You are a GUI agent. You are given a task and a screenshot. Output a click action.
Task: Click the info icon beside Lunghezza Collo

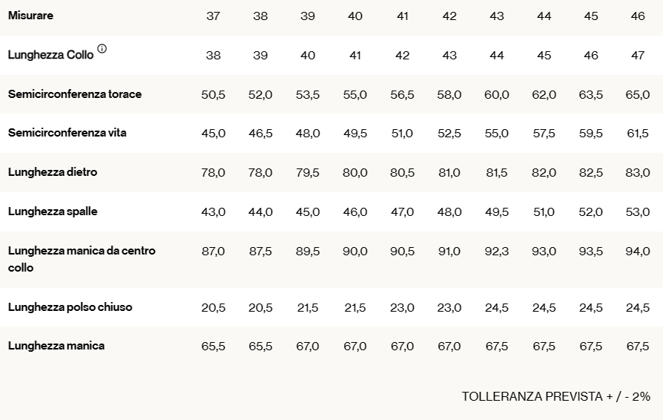click(102, 49)
